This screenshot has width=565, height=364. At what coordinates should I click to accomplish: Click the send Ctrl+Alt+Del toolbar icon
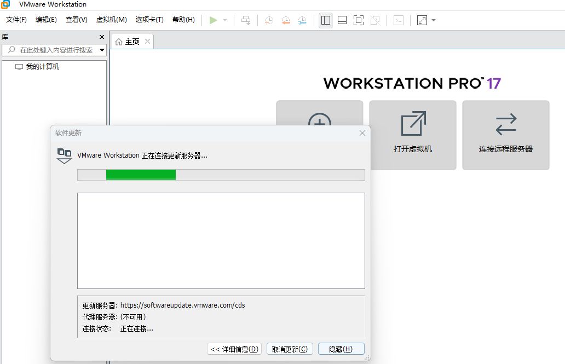pos(246,20)
